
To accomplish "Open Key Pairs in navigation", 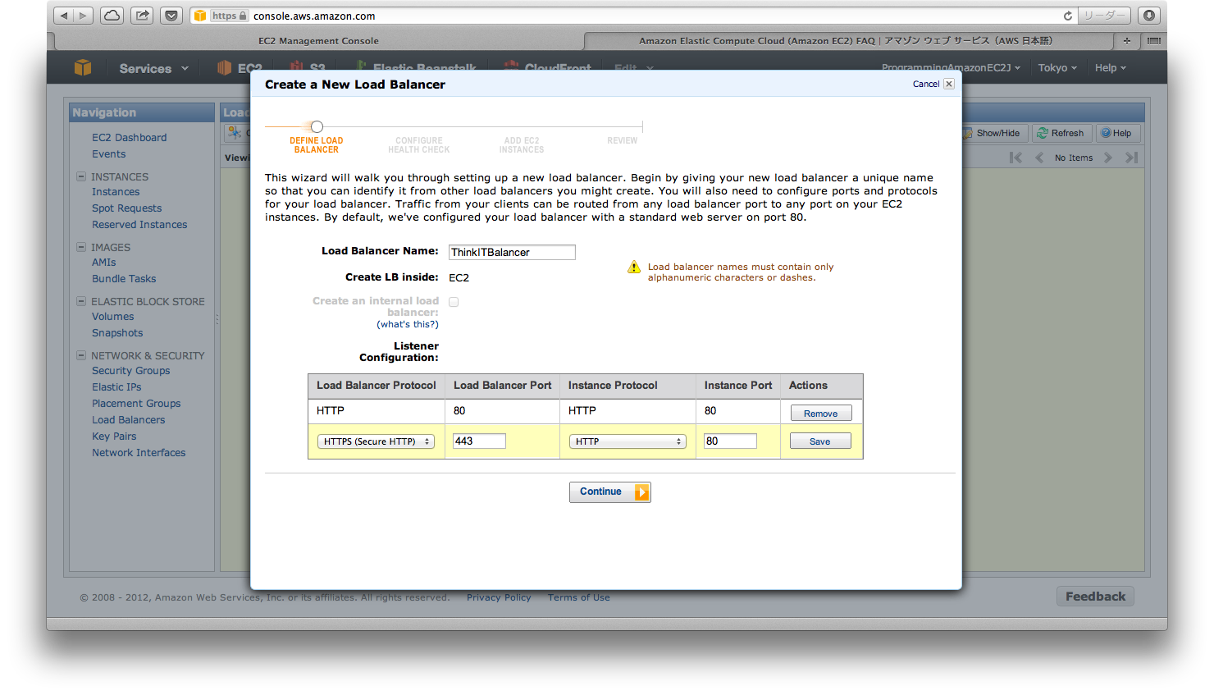I will coord(114,437).
